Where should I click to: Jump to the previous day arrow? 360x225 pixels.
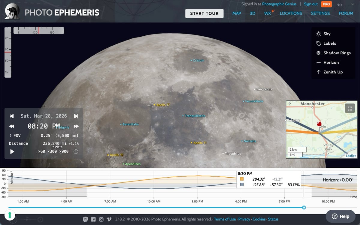point(12,116)
